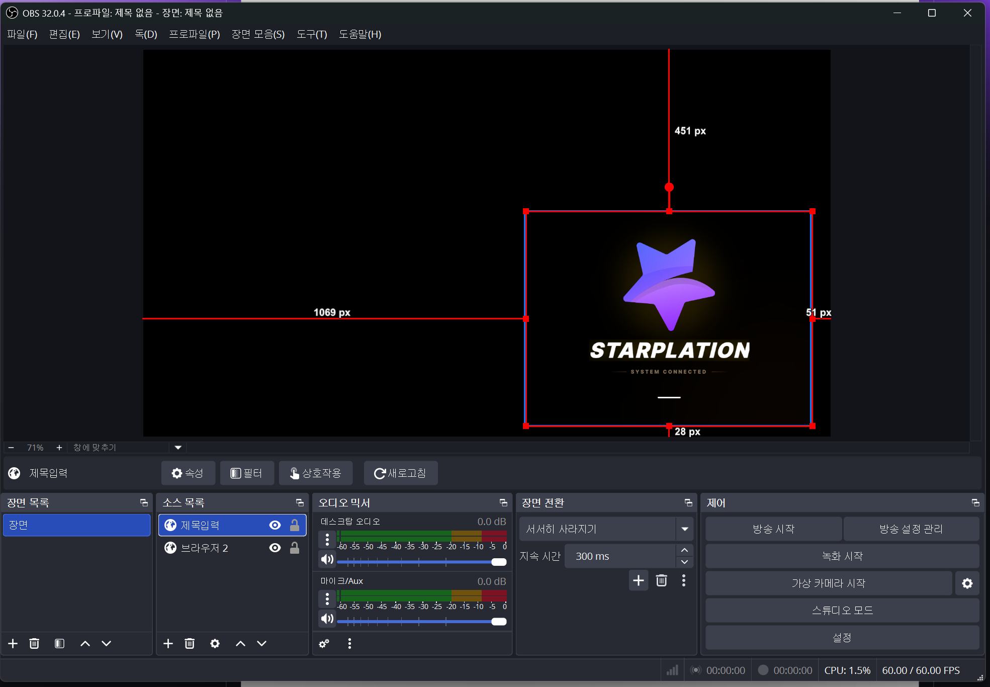
Task: Toggle 녹화 시작 recording button
Action: (842, 556)
